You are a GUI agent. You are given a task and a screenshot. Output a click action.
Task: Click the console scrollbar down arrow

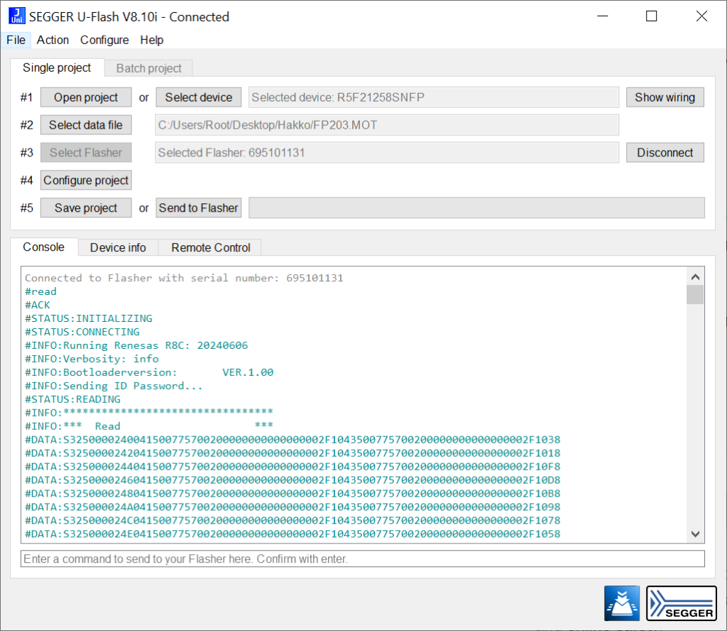[x=695, y=534]
